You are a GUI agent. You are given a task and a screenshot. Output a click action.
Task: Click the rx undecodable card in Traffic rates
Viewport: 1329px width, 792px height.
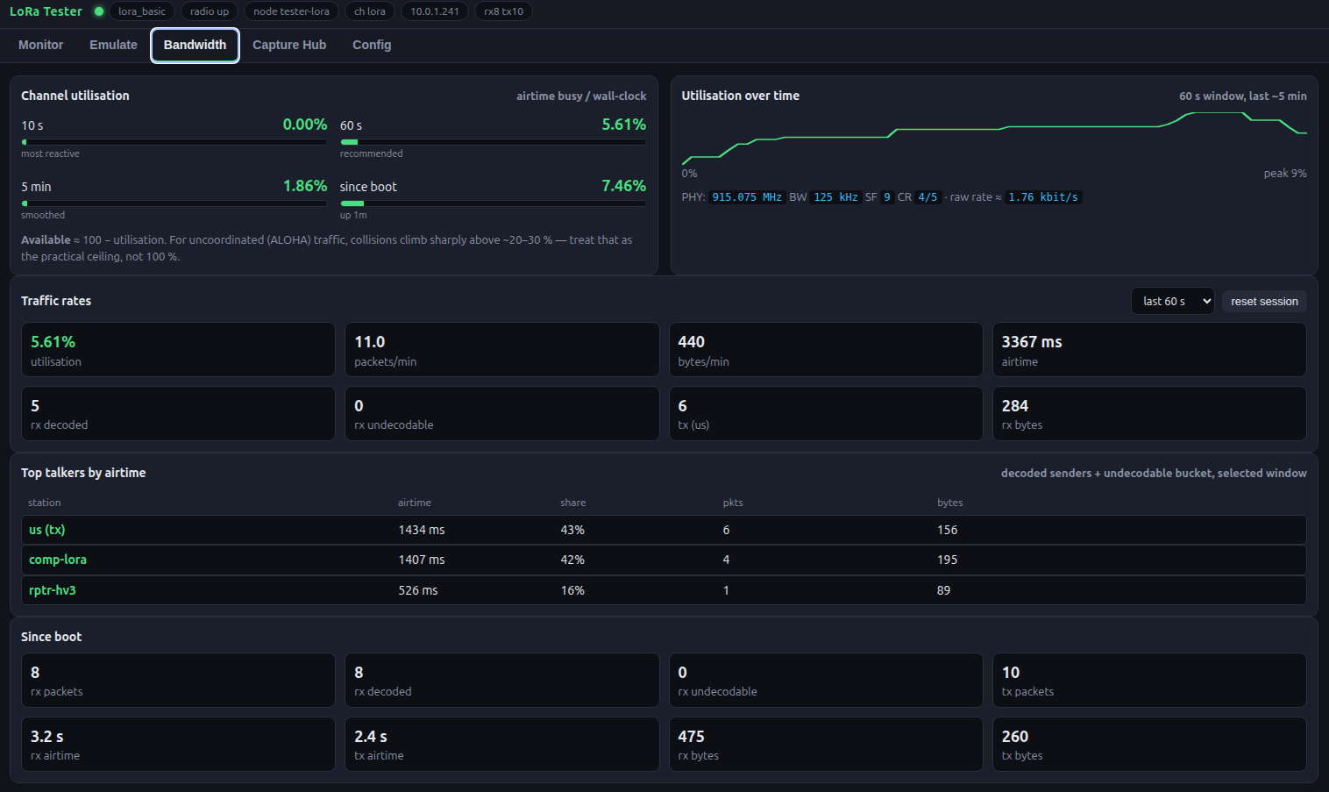501,414
